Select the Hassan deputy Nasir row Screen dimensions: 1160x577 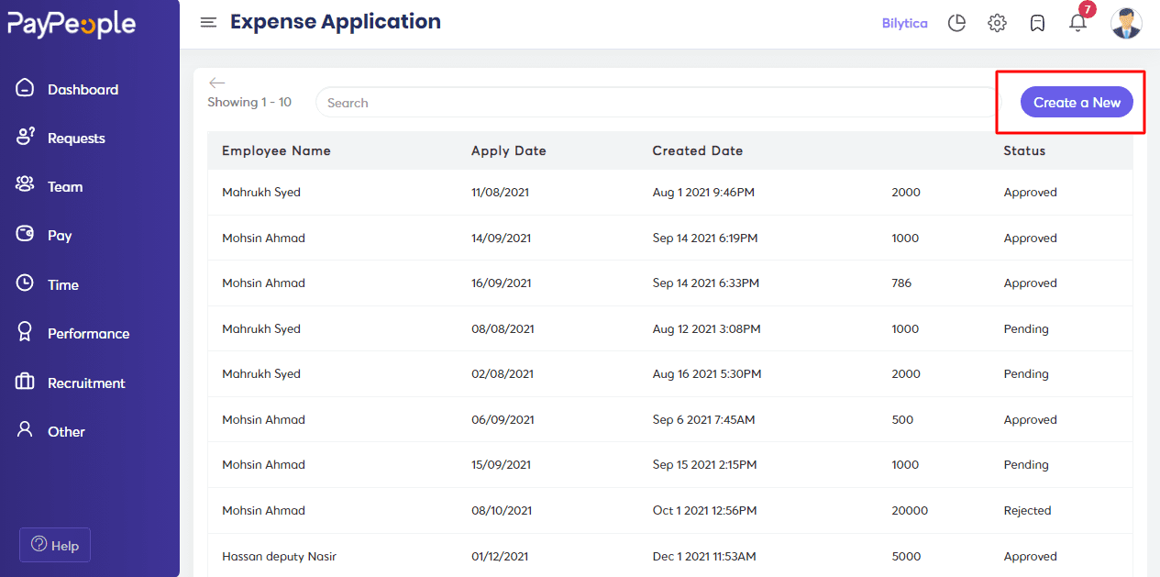click(x=670, y=556)
